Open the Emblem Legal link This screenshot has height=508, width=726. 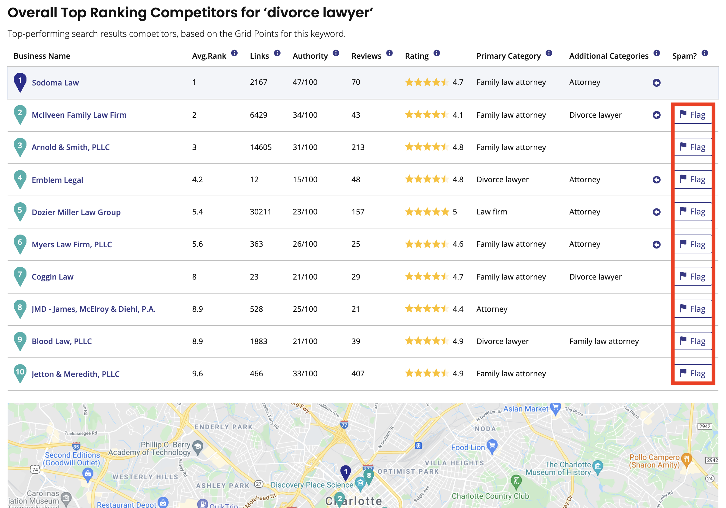[x=57, y=180]
